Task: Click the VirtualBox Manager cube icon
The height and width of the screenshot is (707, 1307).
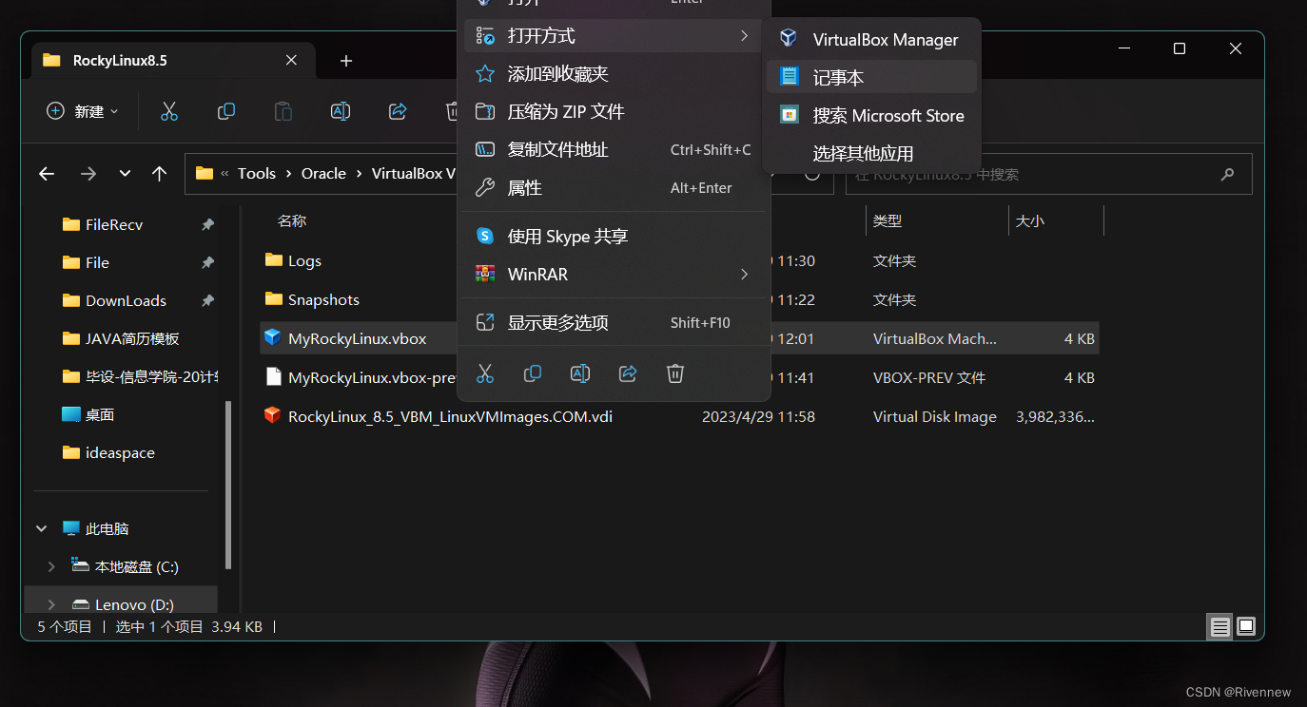Action: [x=789, y=38]
